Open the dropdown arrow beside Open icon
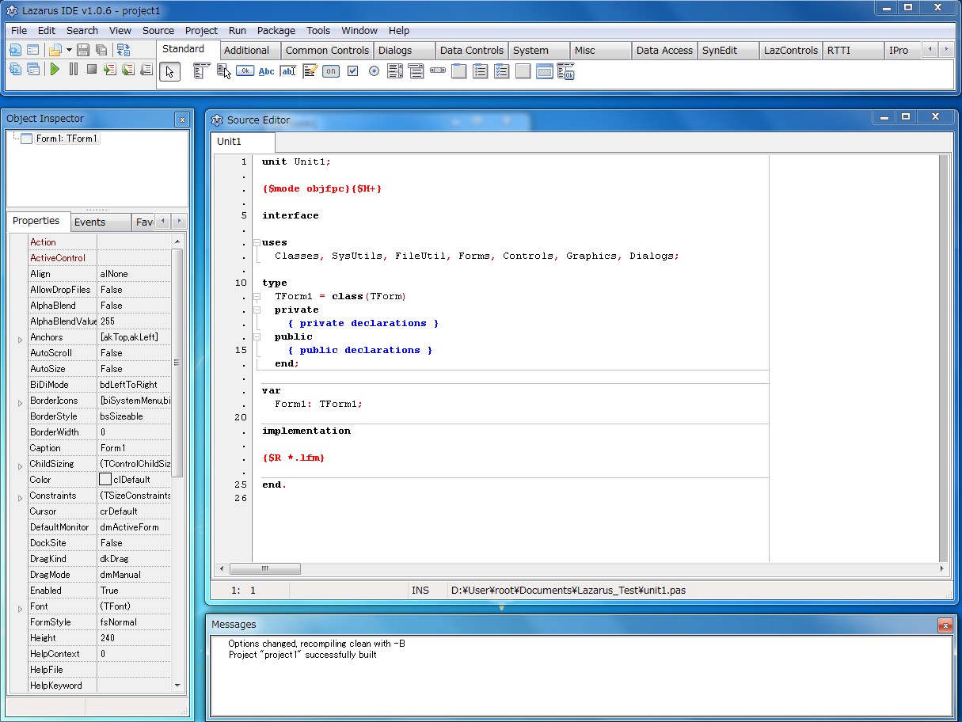The width and height of the screenshot is (962, 722). click(x=69, y=50)
